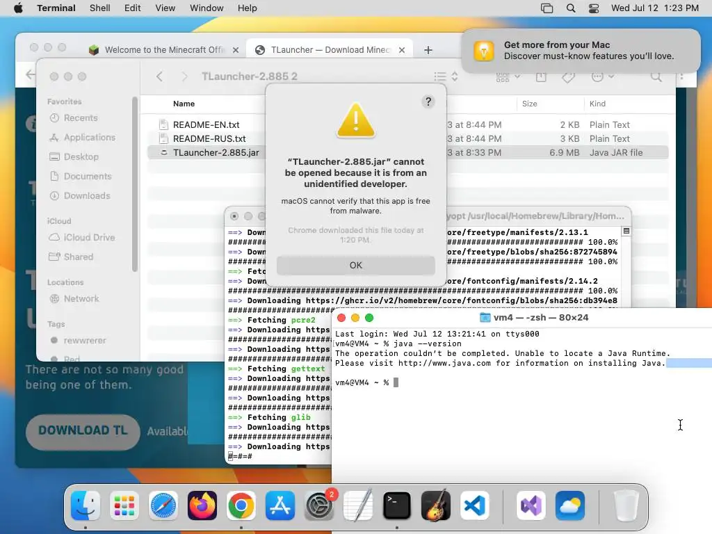Launch Safari from the Dock

click(x=163, y=505)
